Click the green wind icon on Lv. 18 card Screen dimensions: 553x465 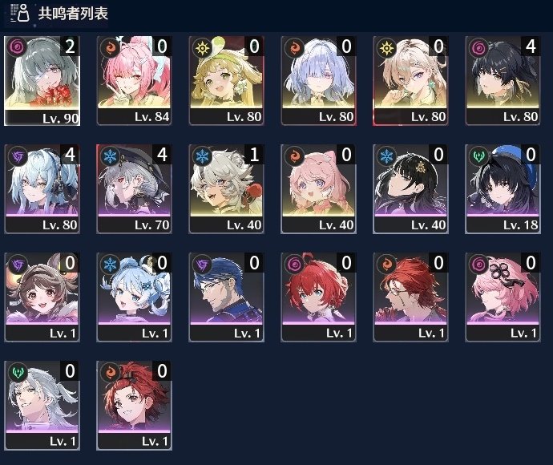coord(479,156)
